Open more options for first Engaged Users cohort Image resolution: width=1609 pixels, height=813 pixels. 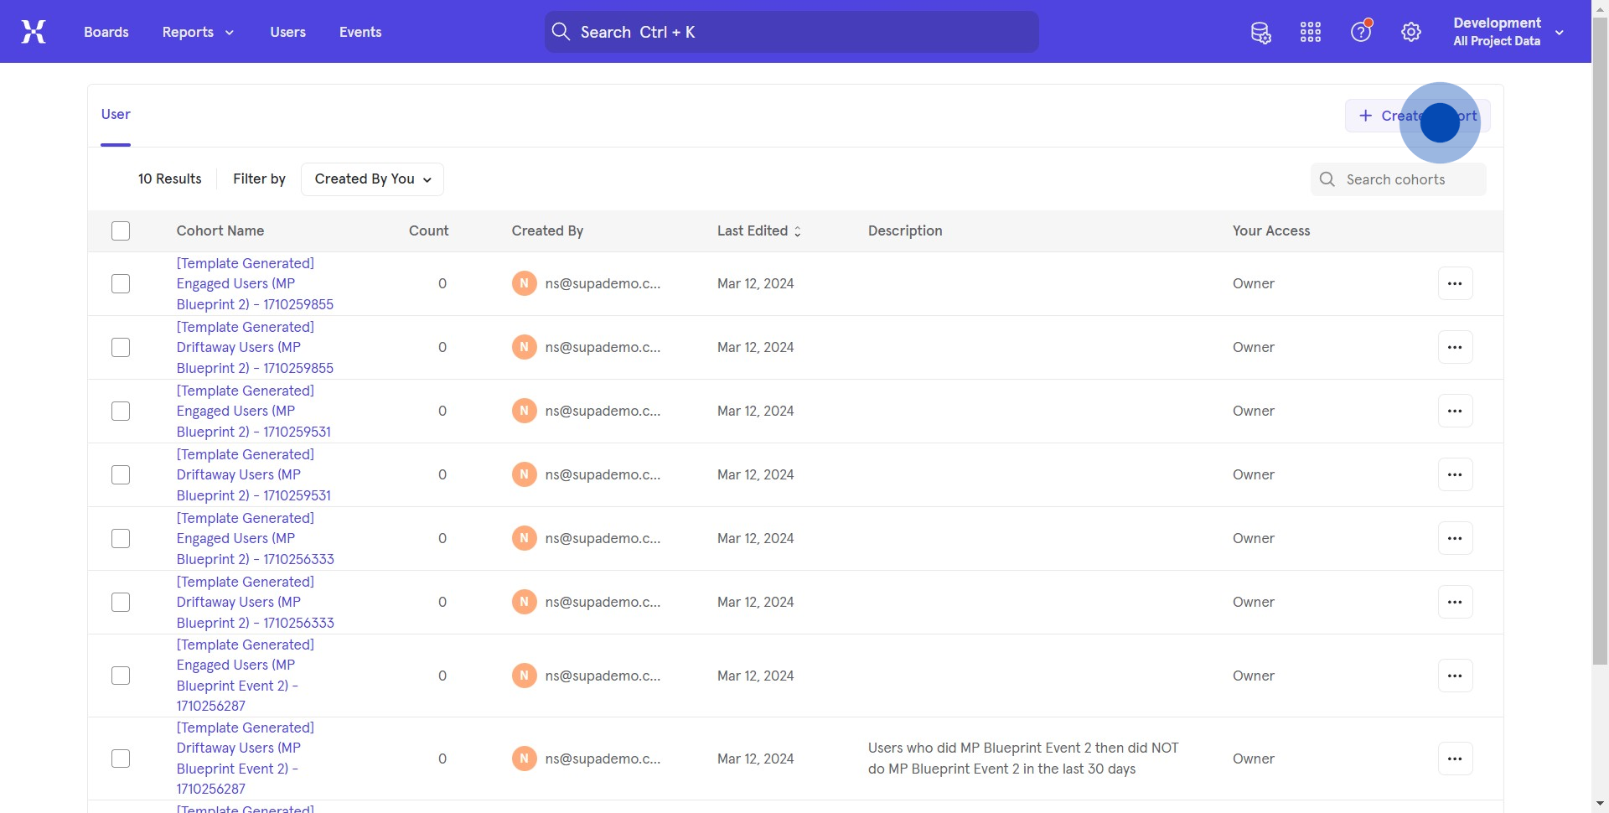coord(1455,284)
